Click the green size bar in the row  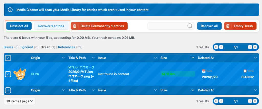click(178, 74)
